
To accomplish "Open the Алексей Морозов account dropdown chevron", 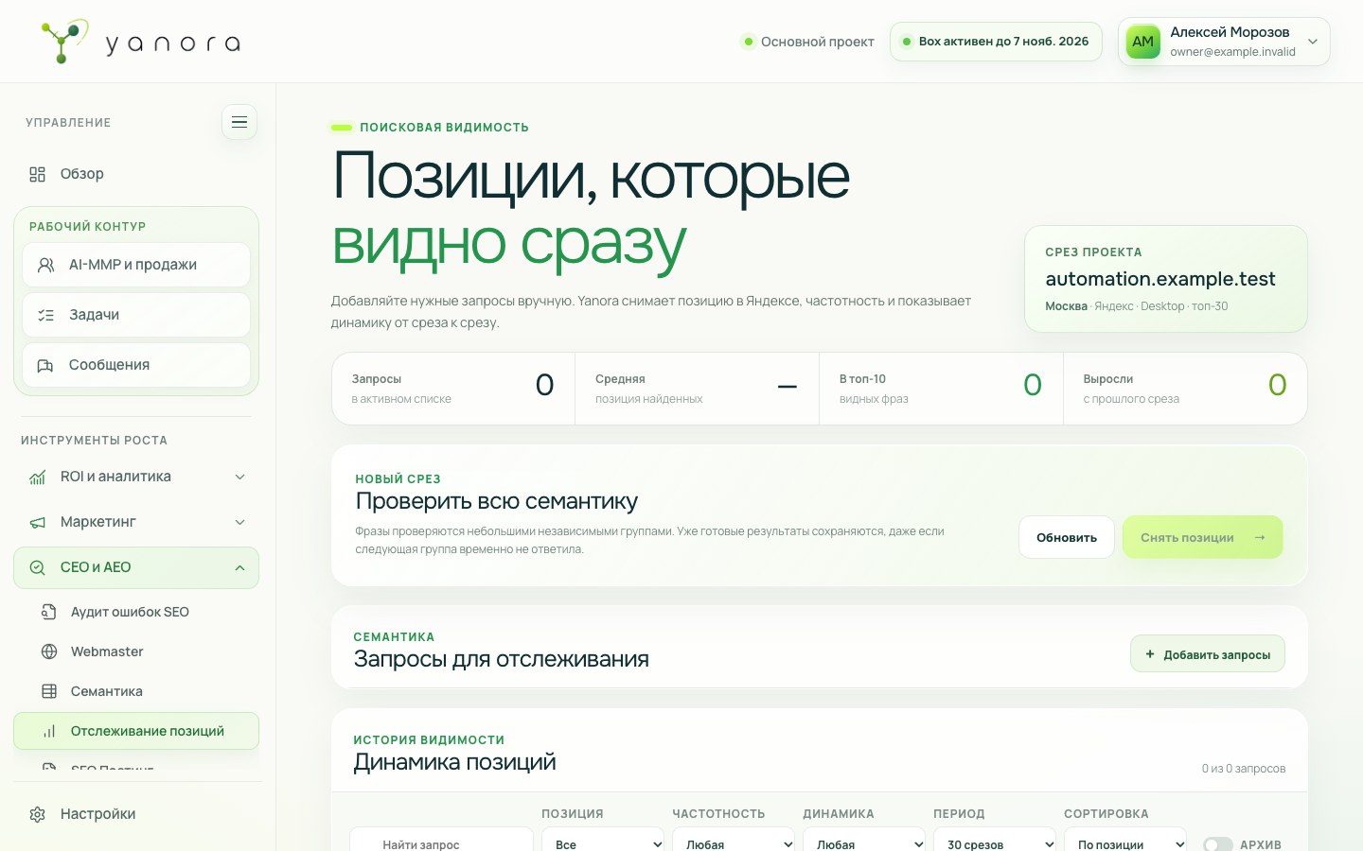I will (x=1313, y=42).
